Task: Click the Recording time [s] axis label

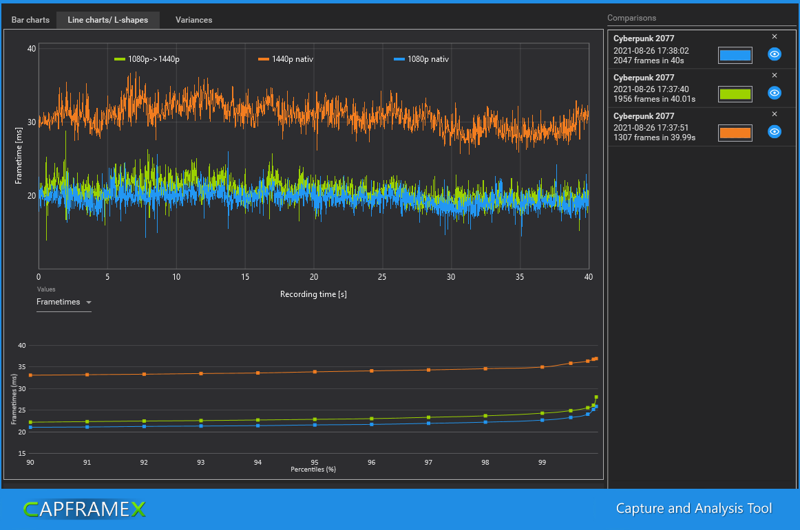Action: coord(313,294)
